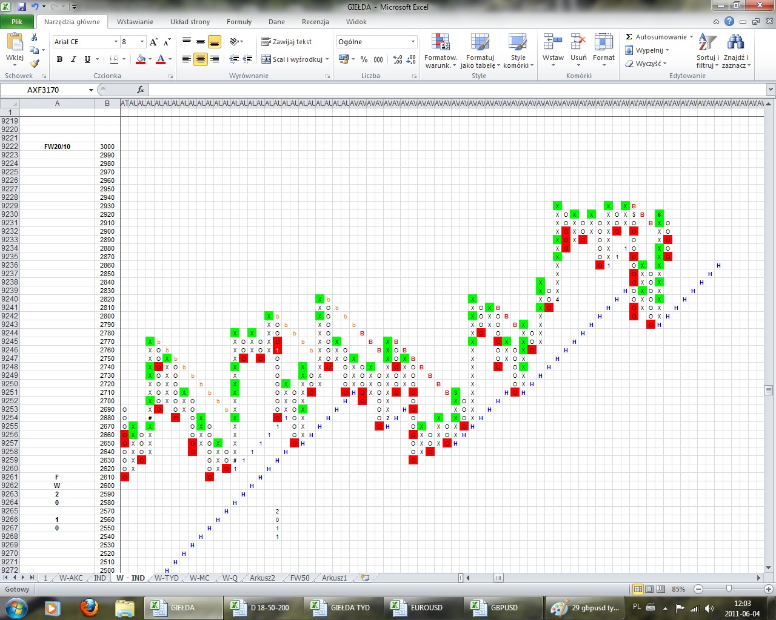Viewport: 776px width, 620px height.
Task: Click the Decrease Indent icon
Action: [x=235, y=59]
